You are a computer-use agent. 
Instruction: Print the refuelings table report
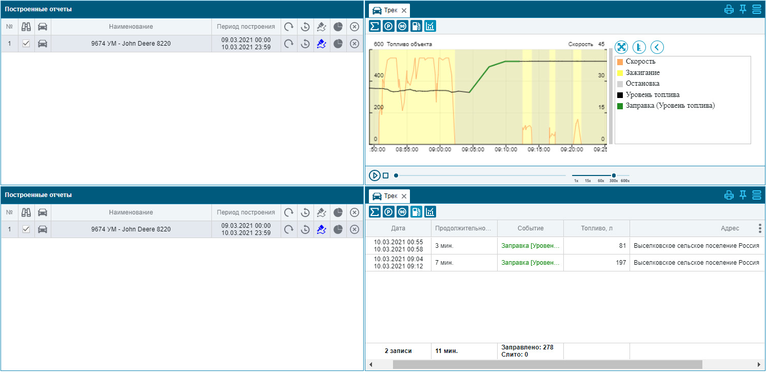point(729,195)
